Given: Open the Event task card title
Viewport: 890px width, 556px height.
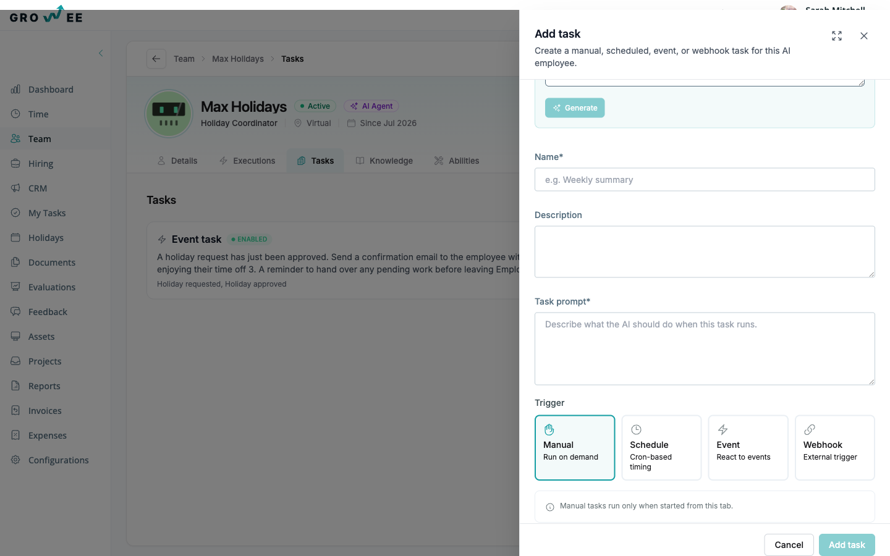Looking at the screenshot, I should click(197, 240).
